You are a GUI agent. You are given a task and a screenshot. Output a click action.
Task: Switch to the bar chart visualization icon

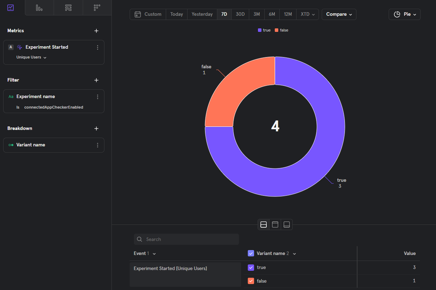tap(39, 7)
